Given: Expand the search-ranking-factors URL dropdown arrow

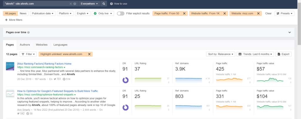Looking at the screenshot, I should pos(64,67).
